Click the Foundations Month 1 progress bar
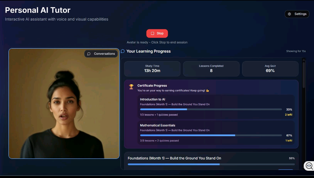The height and width of the screenshot is (178, 314). point(211,164)
